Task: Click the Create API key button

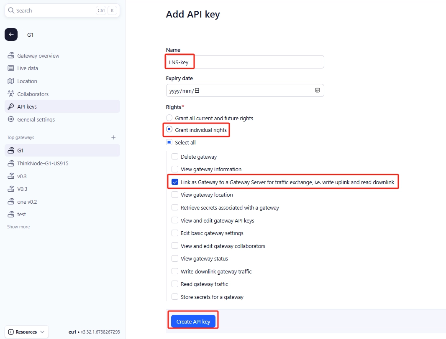Action: point(193,321)
